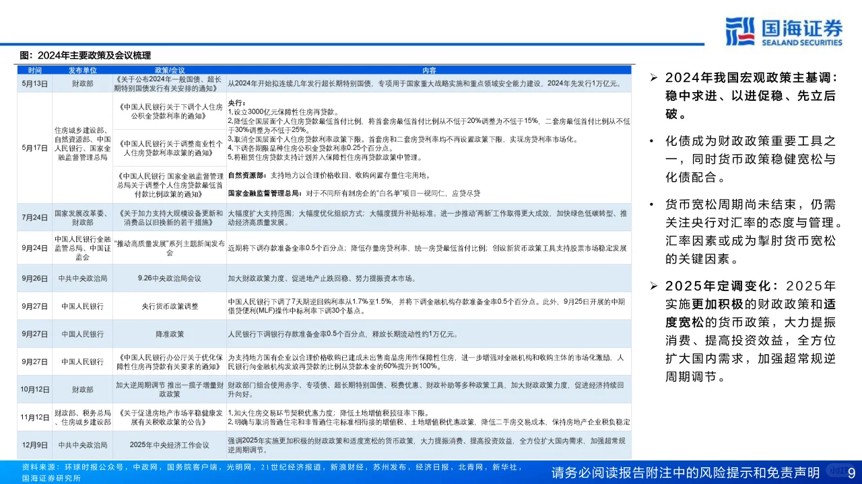Select the 7月24日 date cell
The image size is (862, 484).
click(x=35, y=218)
